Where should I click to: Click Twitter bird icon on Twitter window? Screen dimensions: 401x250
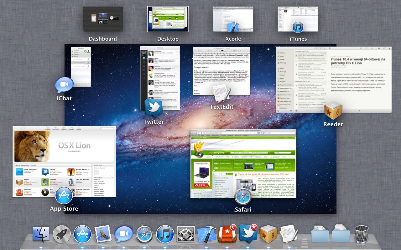154,108
